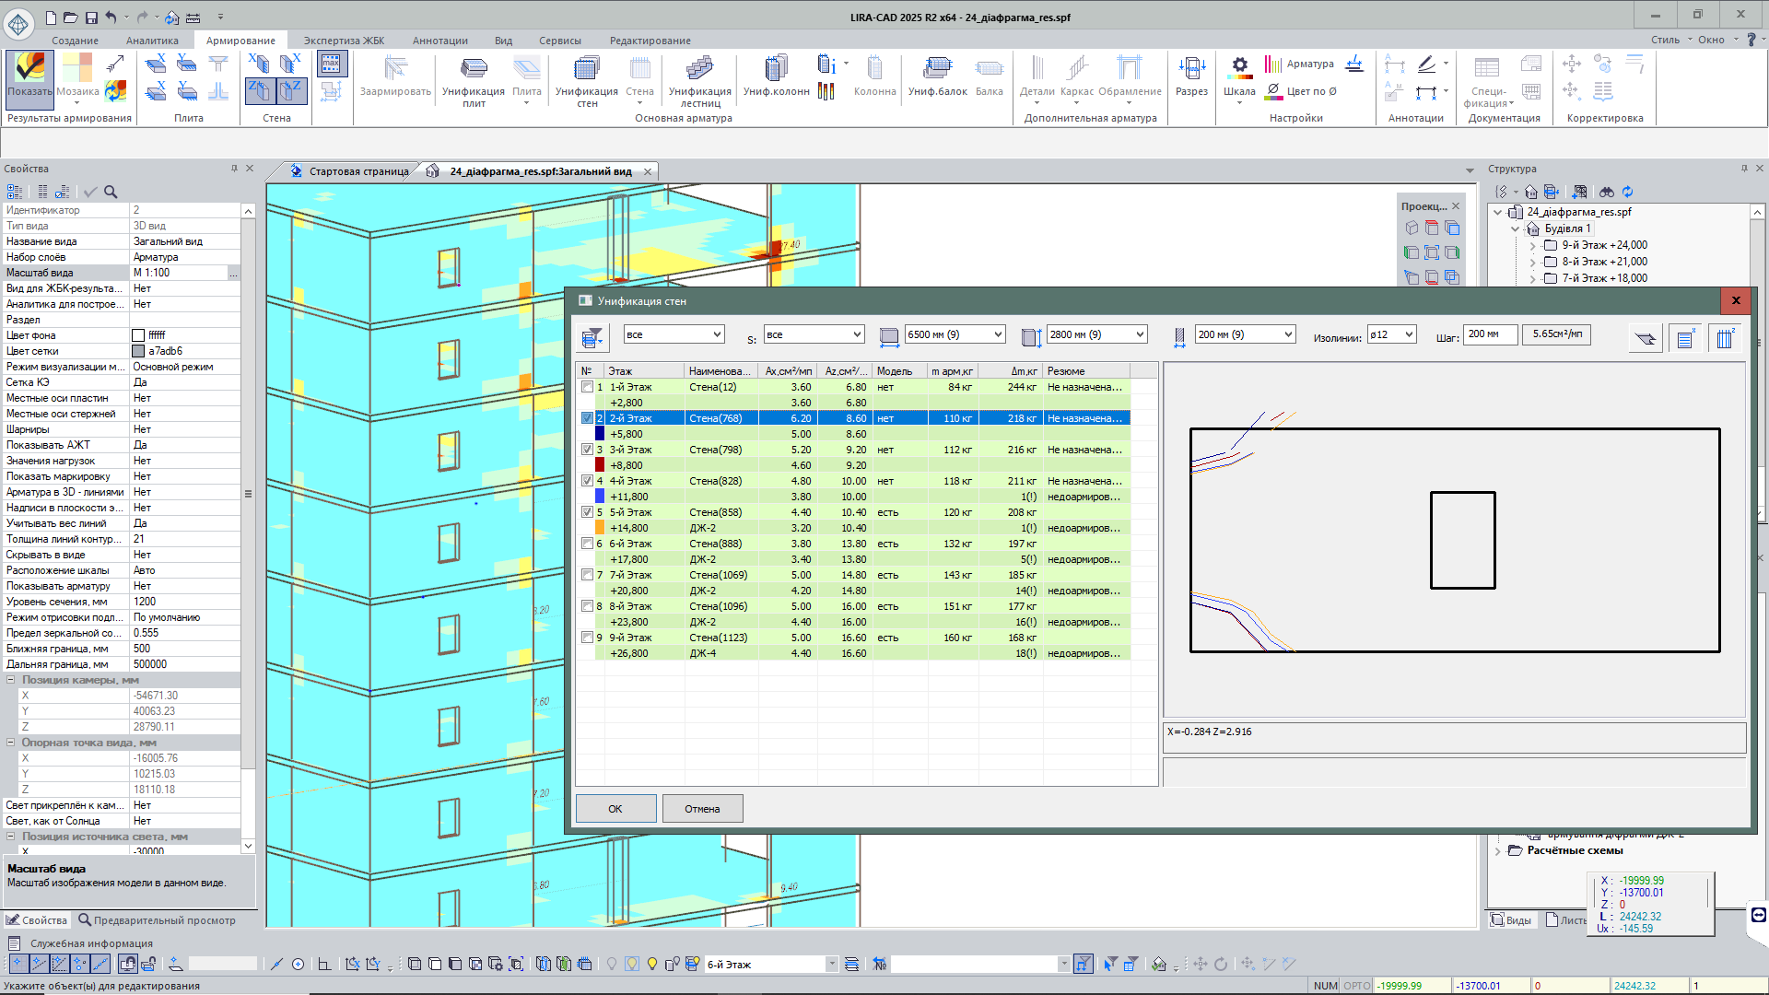Click the Отмена button
The height and width of the screenshot is (995, 1769).
pos(702,809)
